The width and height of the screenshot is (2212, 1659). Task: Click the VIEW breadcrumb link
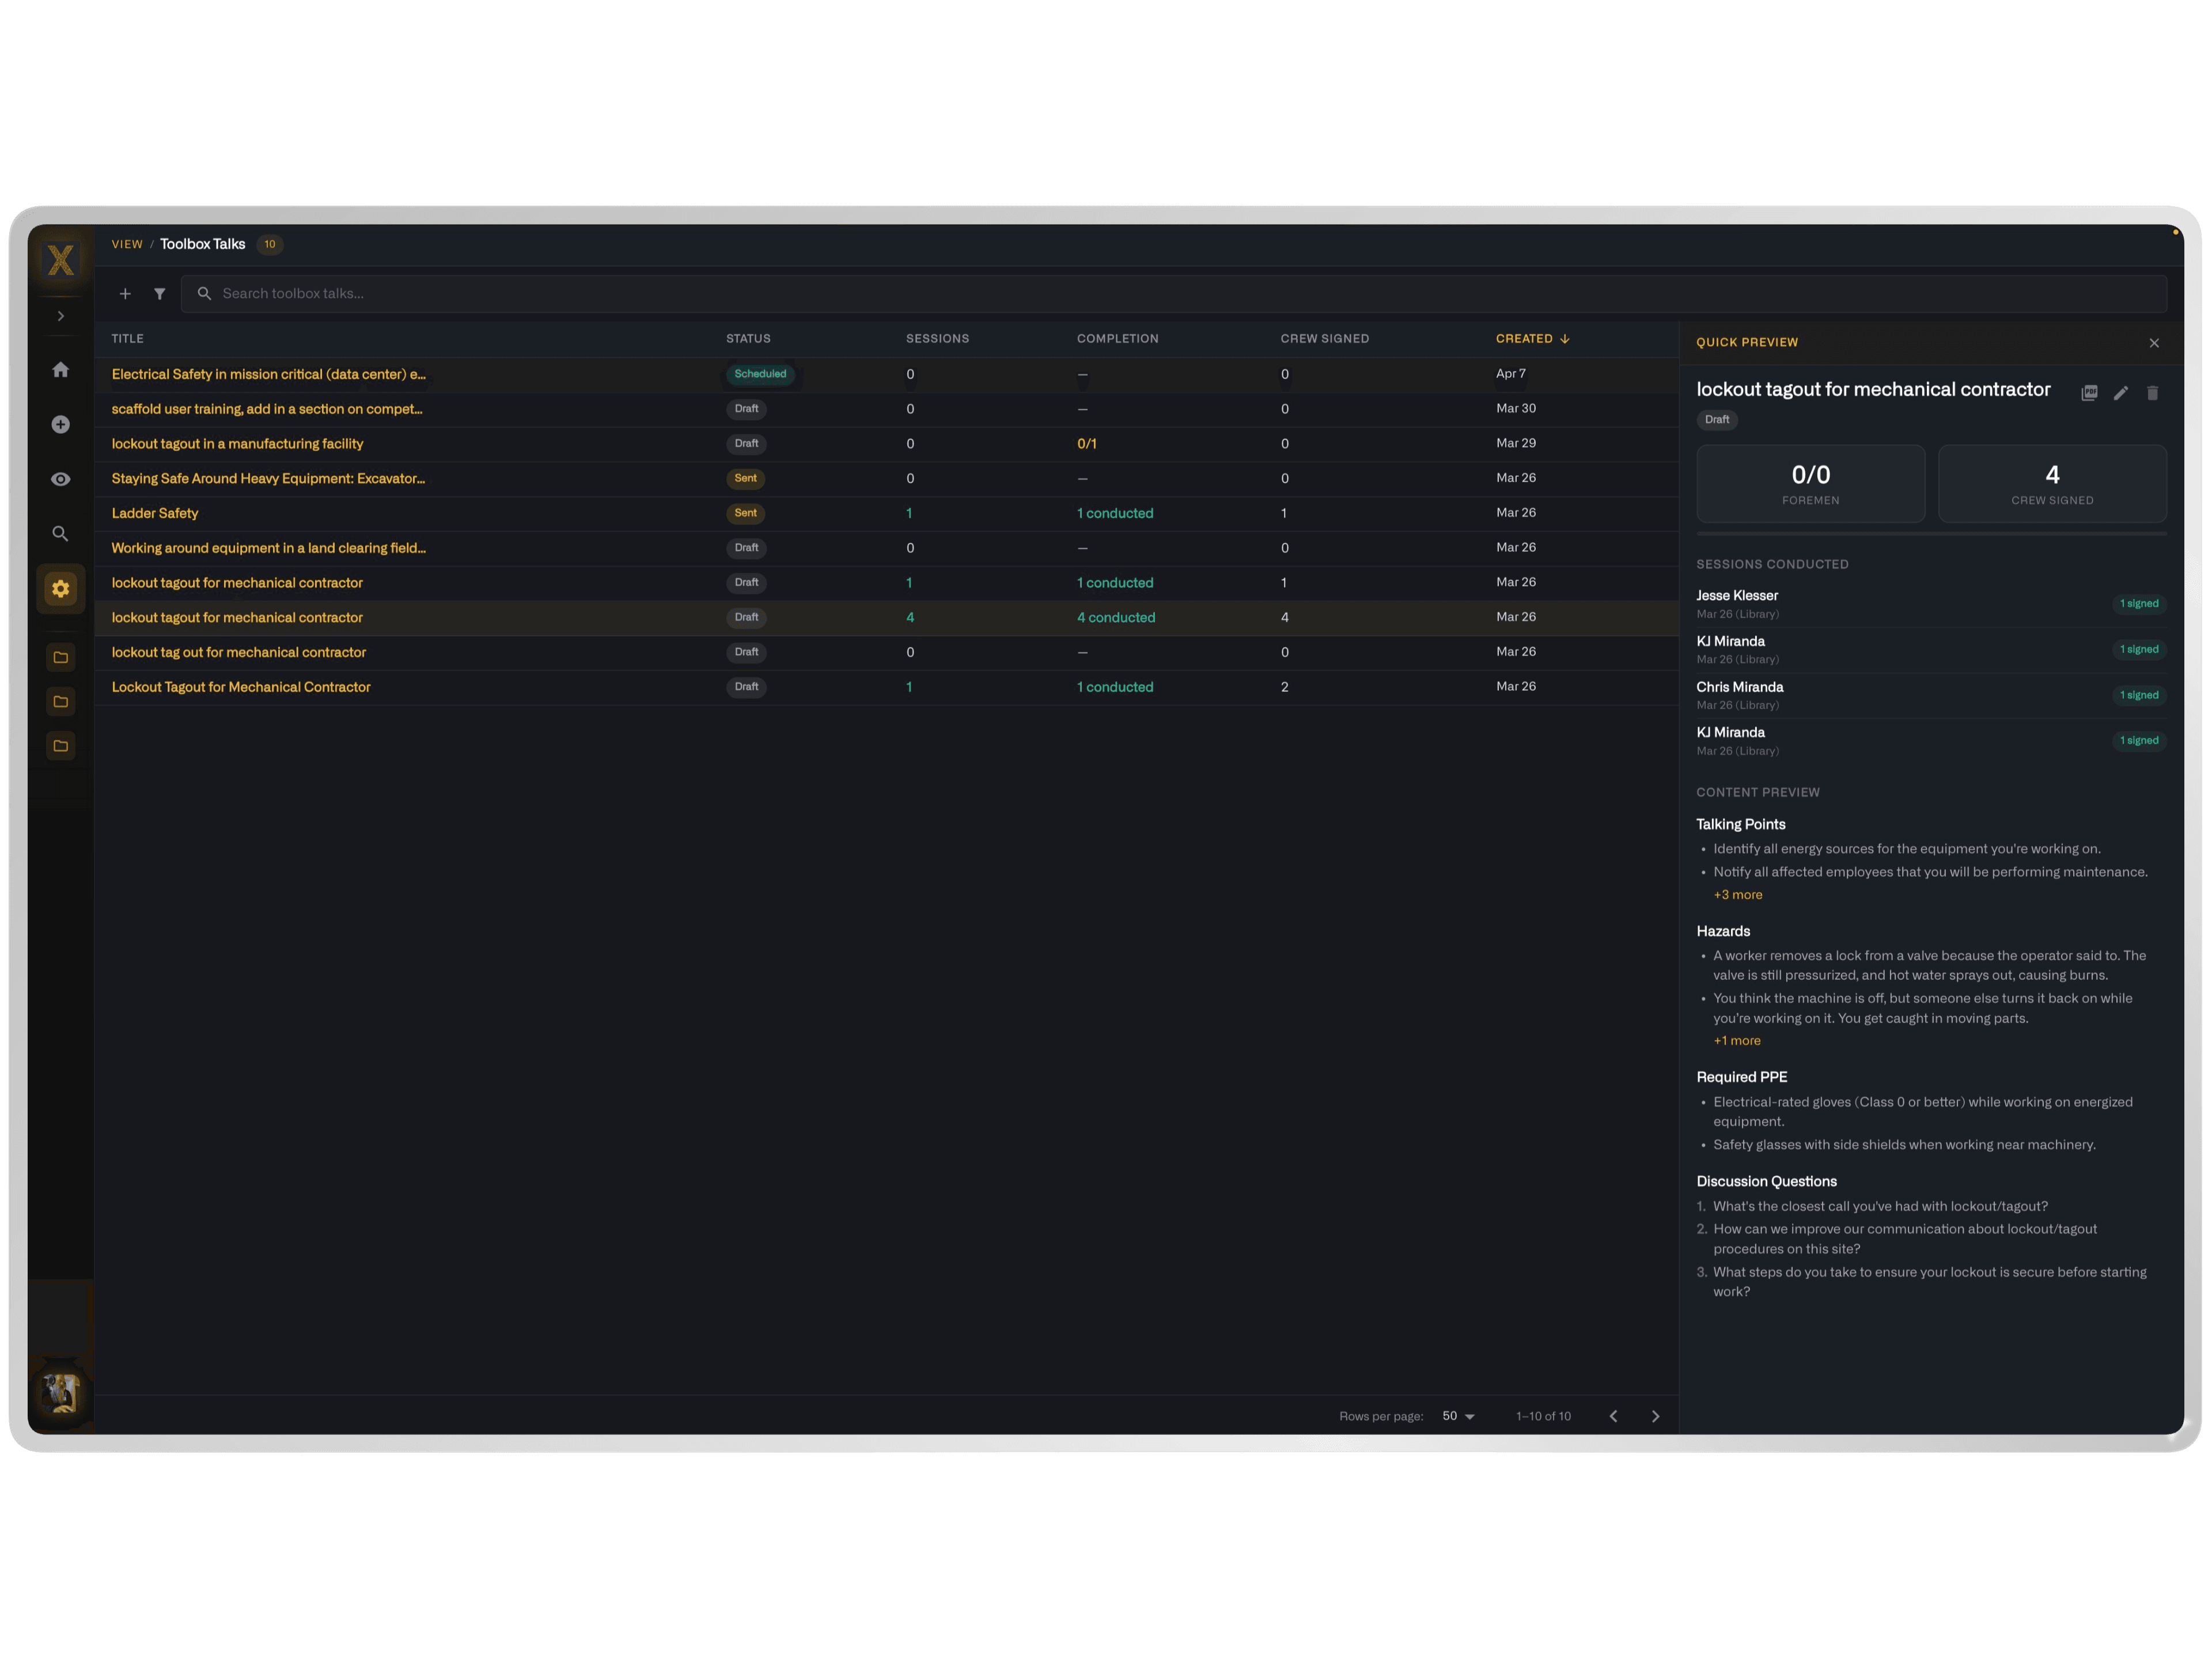pos(127,244)
